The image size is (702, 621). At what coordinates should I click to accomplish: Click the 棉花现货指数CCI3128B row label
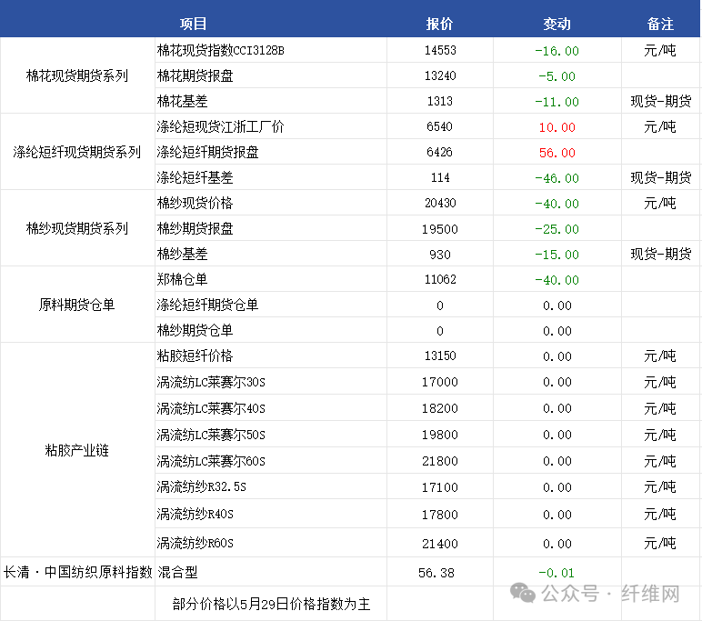point(221,50)
